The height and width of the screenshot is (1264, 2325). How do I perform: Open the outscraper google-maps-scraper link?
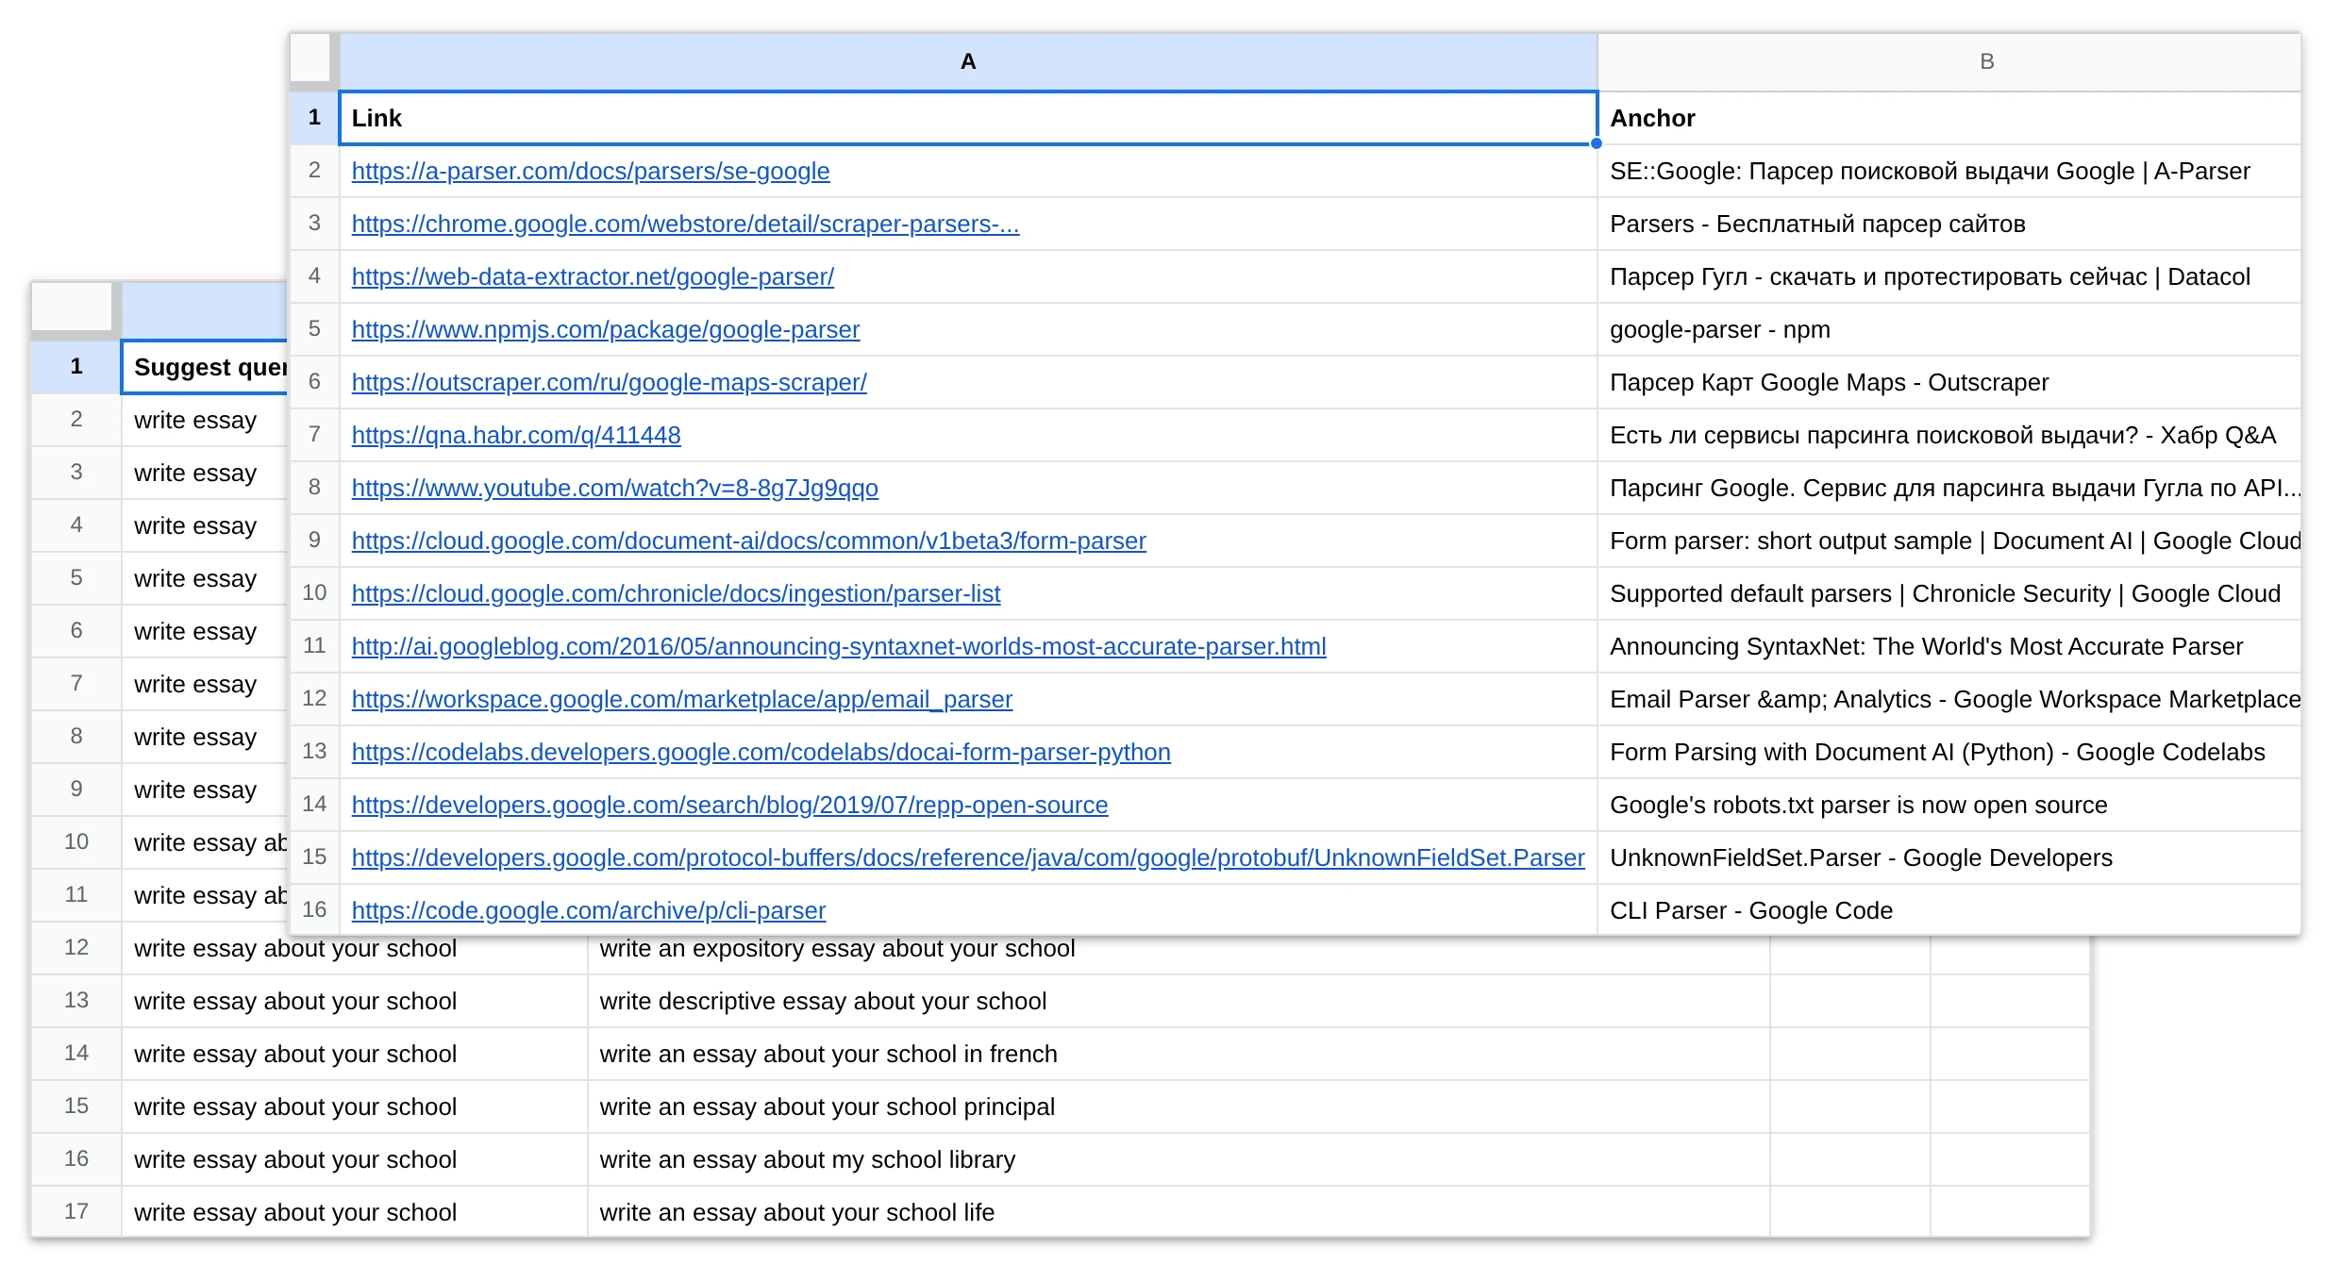point(610,382)
